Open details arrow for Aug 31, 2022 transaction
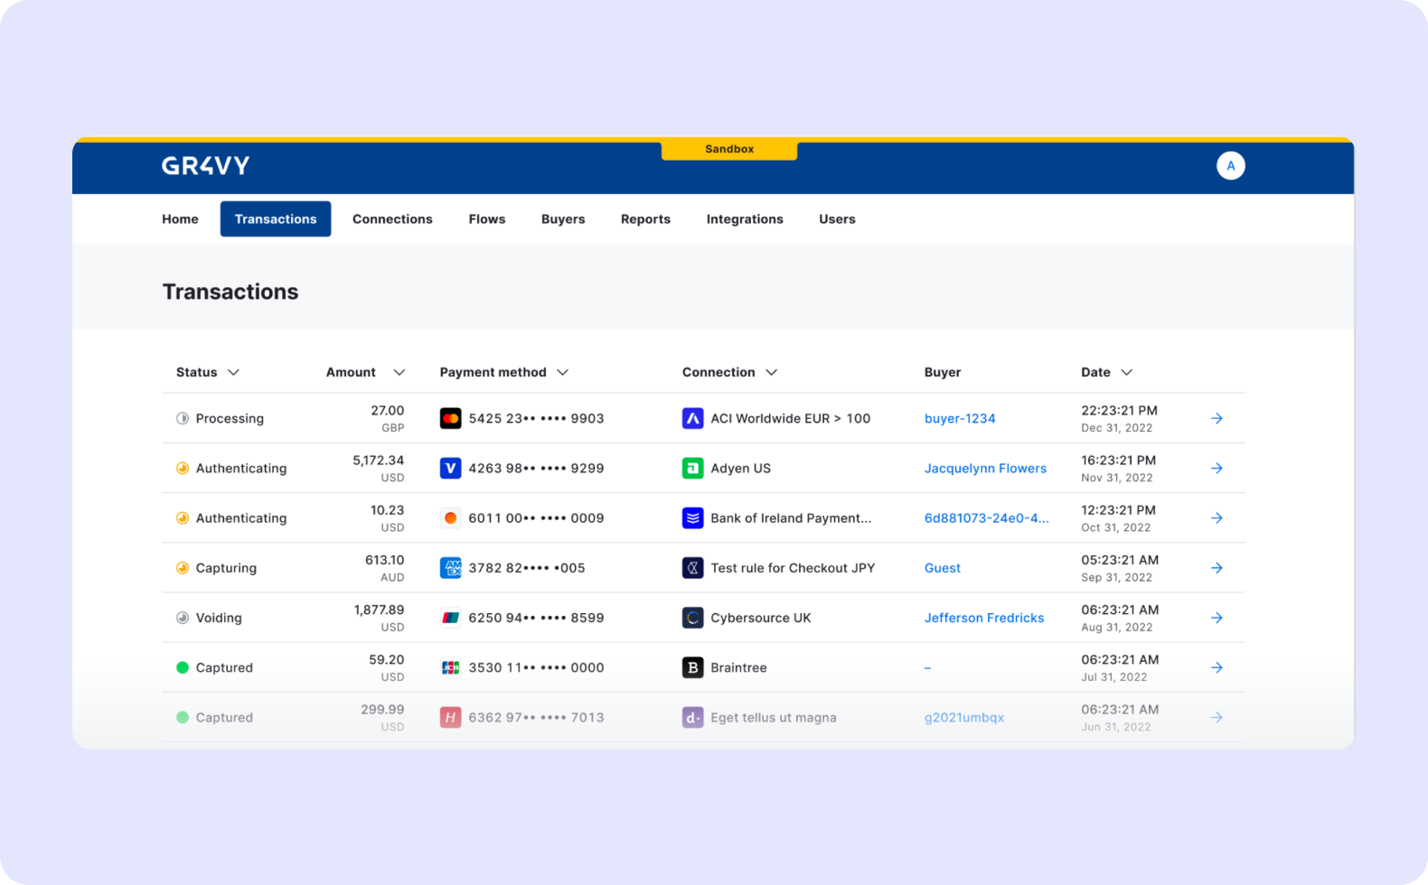1428x885 pixels. click(1217, 618)
